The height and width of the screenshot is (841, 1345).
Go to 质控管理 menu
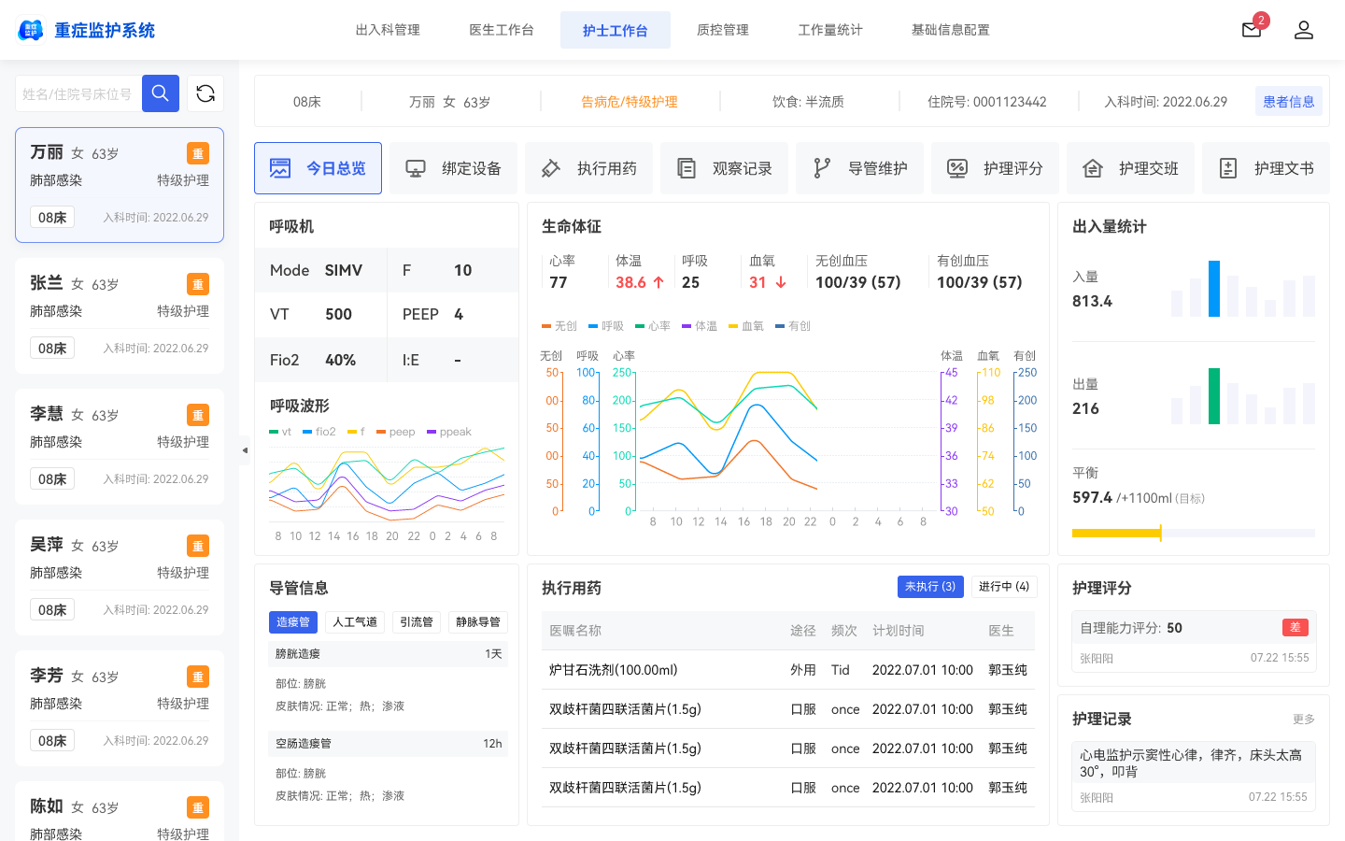pos(723,30)
